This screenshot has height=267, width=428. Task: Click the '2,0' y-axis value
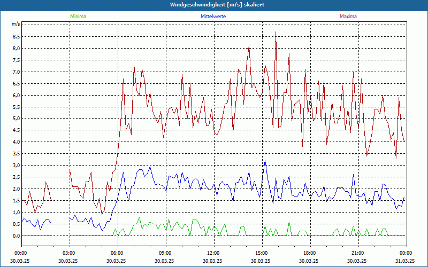click(x=17, y=189)
